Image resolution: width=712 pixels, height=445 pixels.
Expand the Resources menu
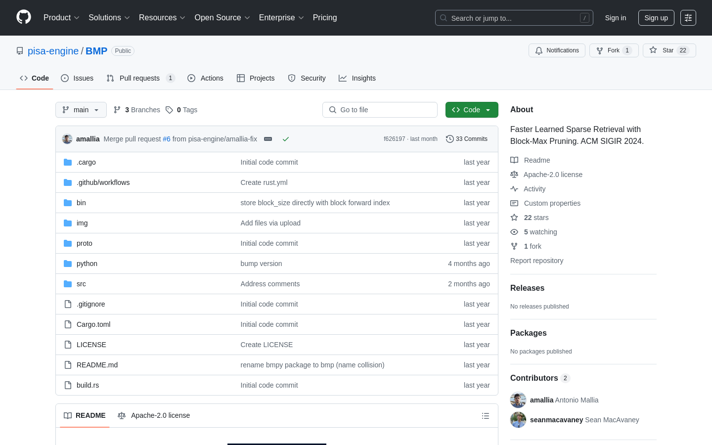(162, 18)
